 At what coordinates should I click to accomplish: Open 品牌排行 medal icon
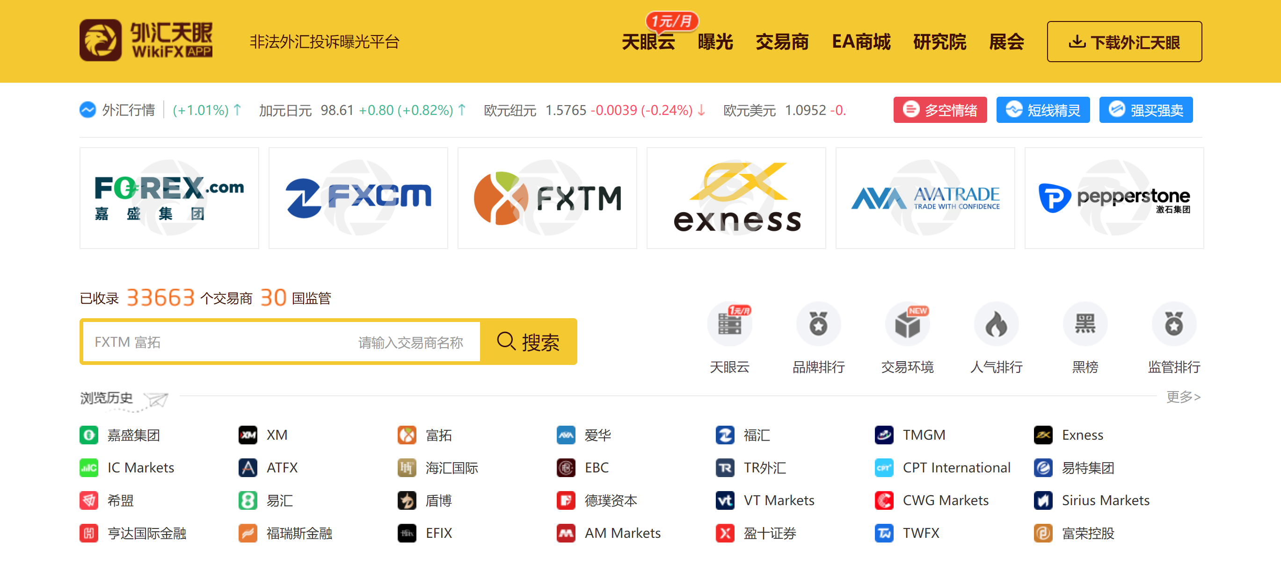(818, 324)
